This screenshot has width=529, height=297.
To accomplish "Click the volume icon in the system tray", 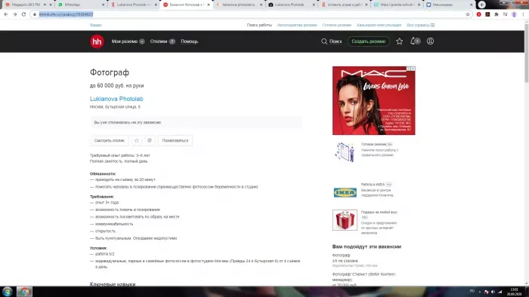I will coord(493,292).
